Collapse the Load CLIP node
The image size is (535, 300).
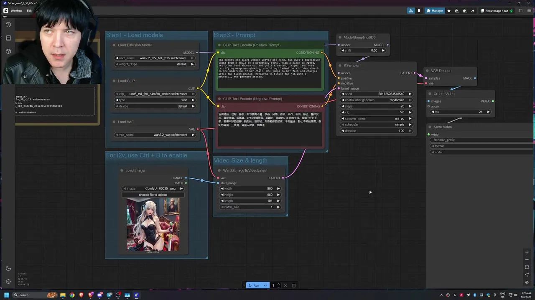pos(114,81)
